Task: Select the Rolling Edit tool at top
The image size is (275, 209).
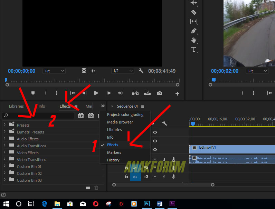Action: (x=193, y=3)
